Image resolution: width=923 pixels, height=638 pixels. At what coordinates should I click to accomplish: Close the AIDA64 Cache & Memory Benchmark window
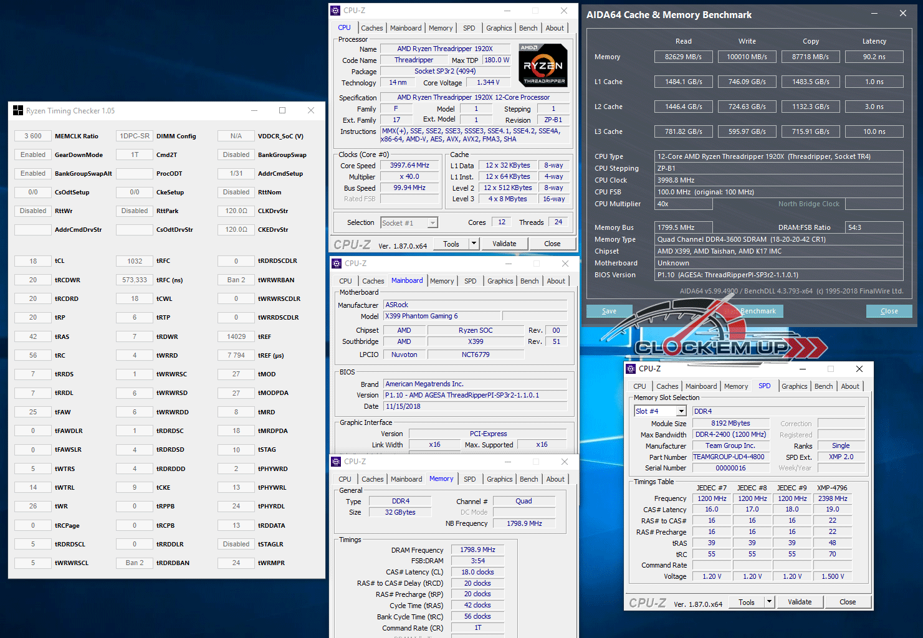coord(902,14)
